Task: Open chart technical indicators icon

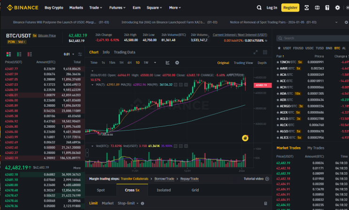Action: (x=168, y=62)
